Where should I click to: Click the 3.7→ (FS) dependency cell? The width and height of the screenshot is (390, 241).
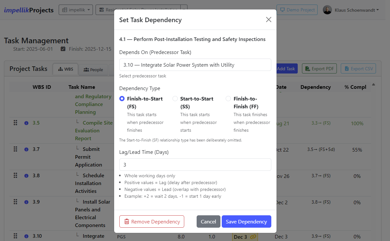pyautogui.click(x=321, y=176)
